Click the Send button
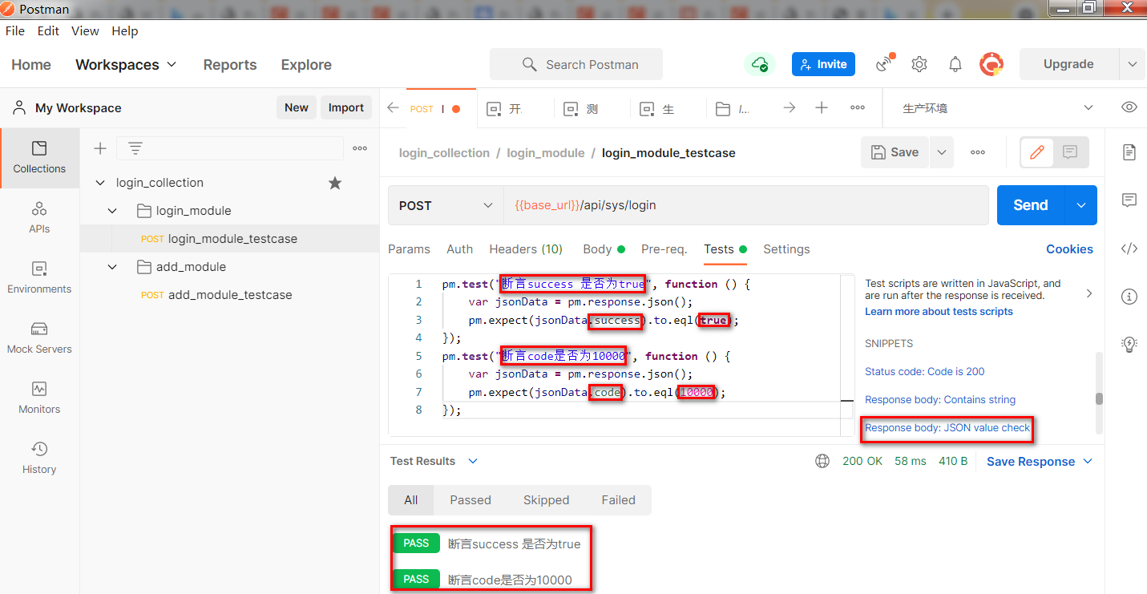 [1031, 205]
